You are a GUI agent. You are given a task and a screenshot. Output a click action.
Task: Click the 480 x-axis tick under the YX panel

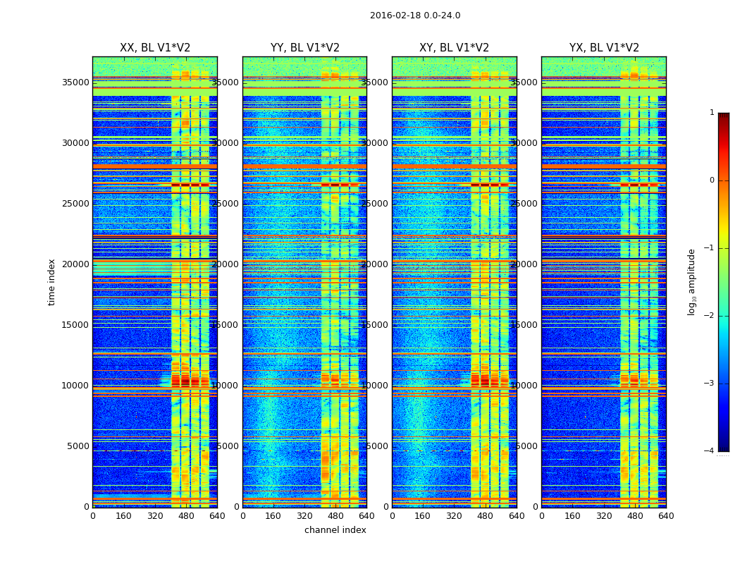coord(635,515)
